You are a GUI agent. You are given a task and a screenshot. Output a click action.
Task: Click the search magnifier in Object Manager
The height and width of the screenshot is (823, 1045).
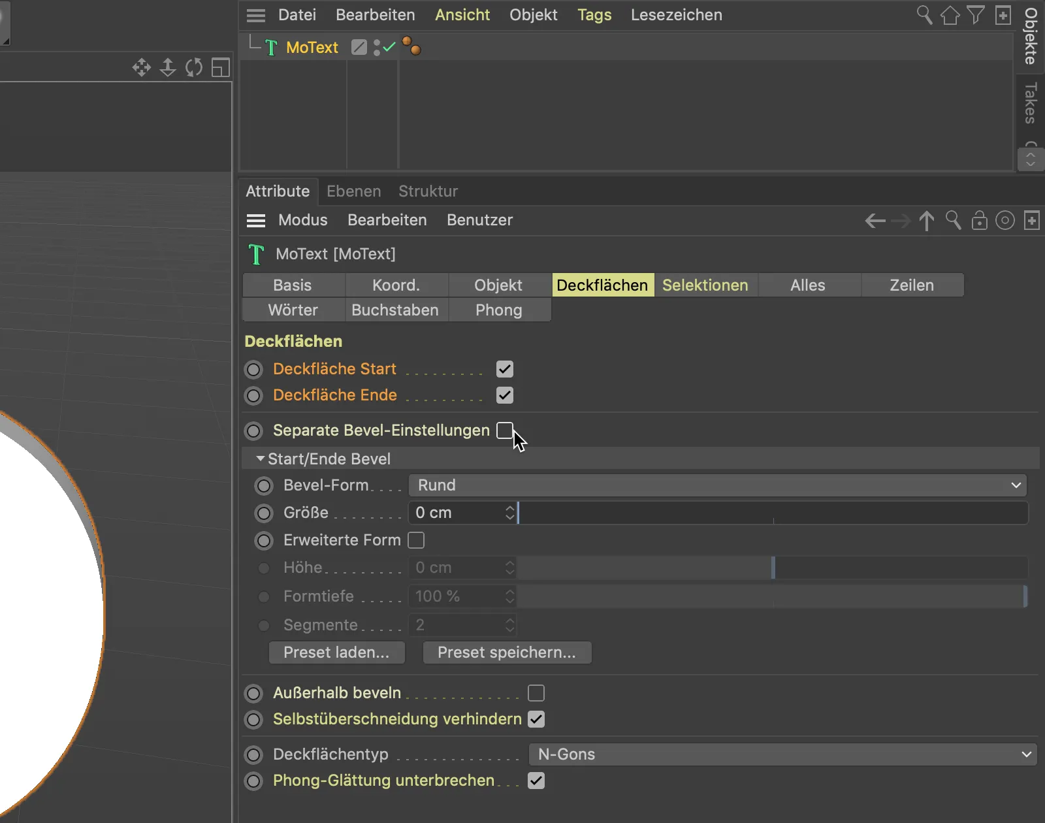coord(924,15)
